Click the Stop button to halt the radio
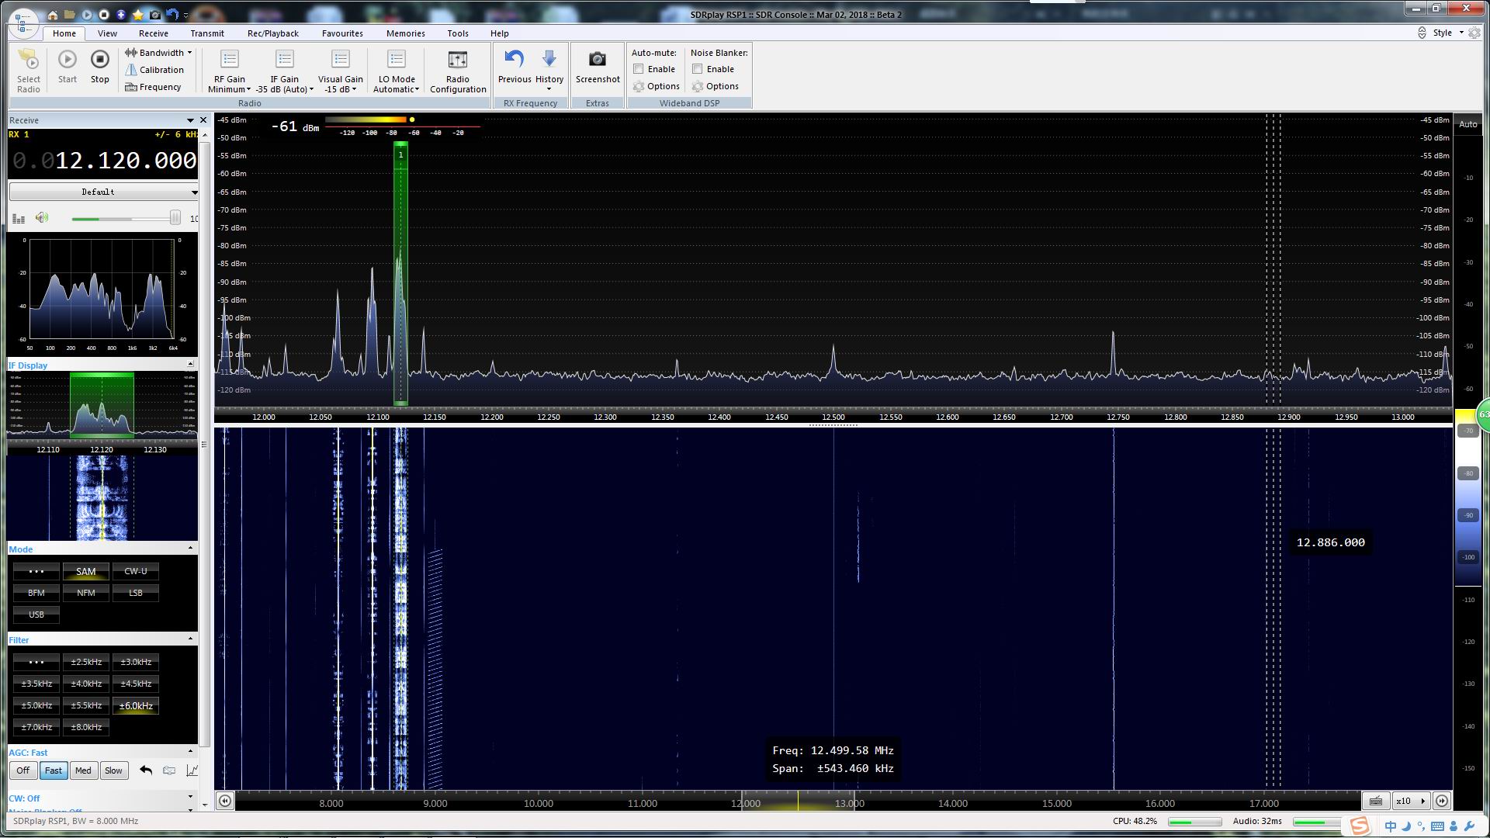 (x=99, y=68)
